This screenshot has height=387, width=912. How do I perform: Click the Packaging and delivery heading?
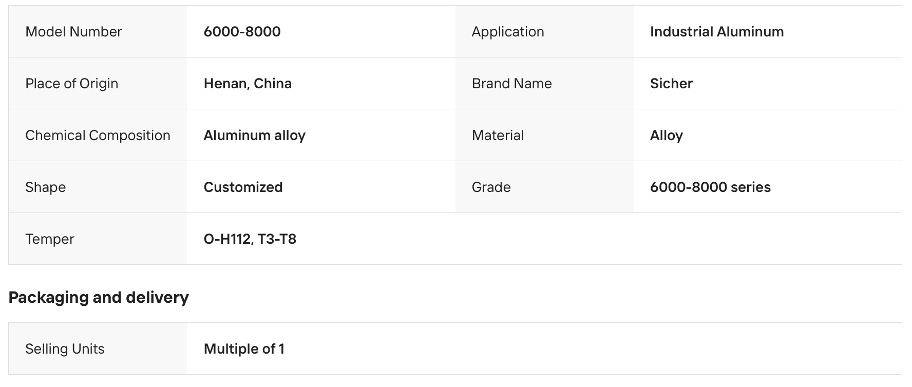[x=99, y=298]
